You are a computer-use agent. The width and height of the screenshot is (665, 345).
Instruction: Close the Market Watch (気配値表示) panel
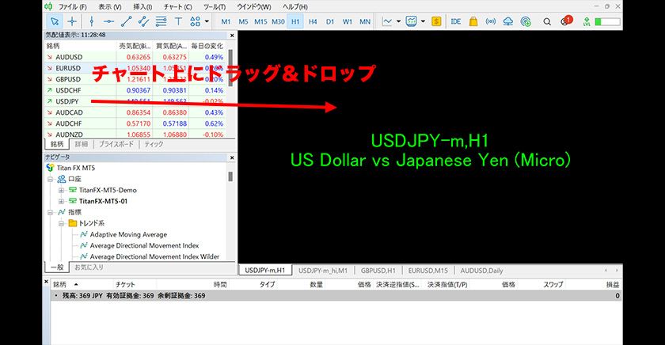[x=232, y=36]
